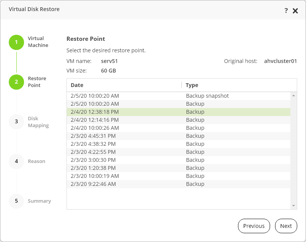Jump to step 5 Summary circle
The image size is (306, 242).
pos(16,201)
